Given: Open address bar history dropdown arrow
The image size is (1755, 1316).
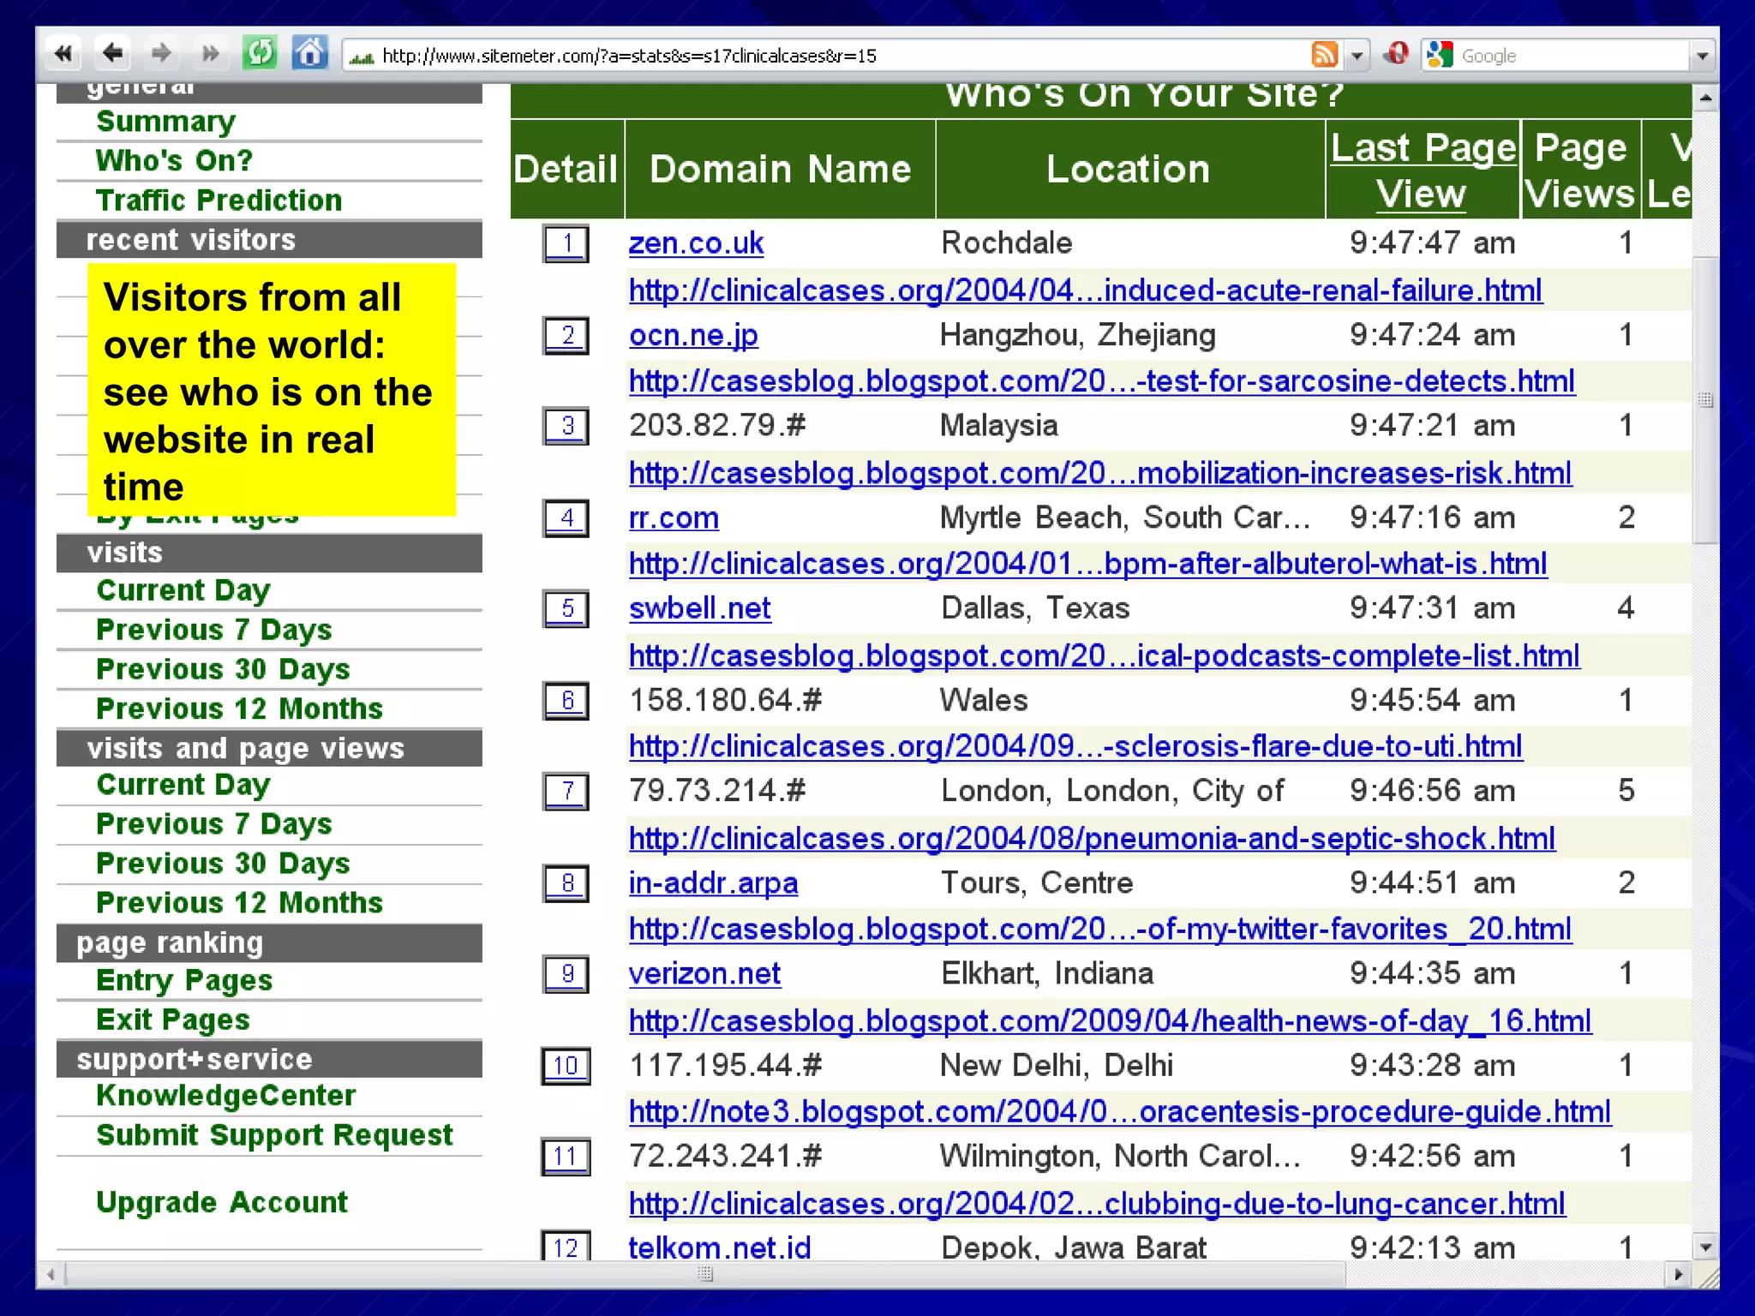Looking at the screenshot, I should (x=1357, y=56).
